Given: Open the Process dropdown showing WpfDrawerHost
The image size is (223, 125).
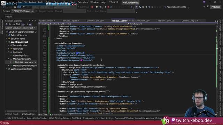Looking at the screenshot, I should pos(23,11).
